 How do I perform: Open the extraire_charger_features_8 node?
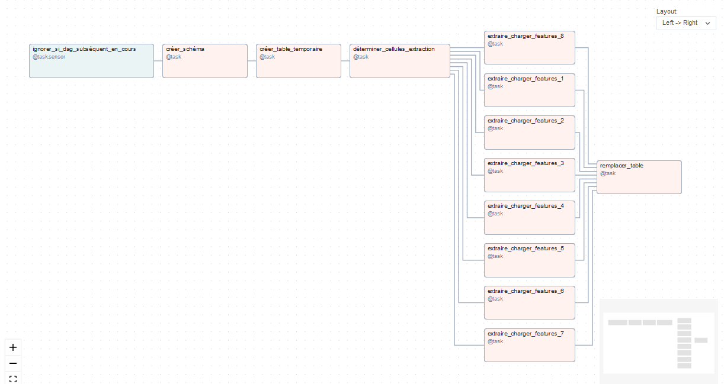click(530, 48)
